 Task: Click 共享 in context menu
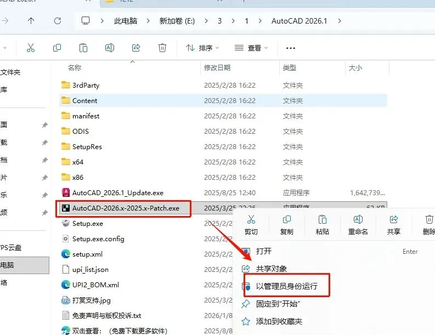click(x=394, y=225)
